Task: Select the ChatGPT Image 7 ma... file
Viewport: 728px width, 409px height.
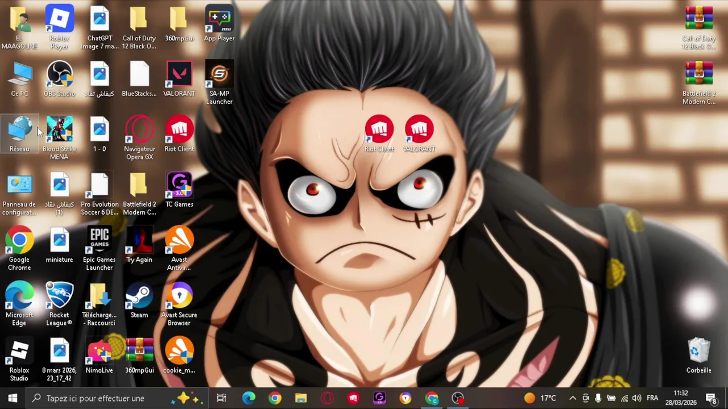Action: pos(100,27)
